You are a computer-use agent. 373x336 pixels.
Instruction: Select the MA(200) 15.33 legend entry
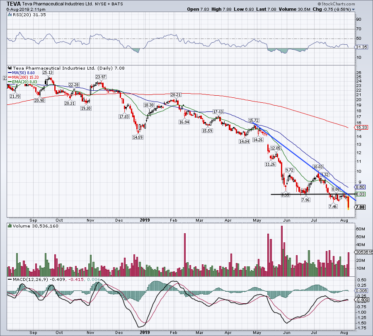click(x=23, y=77)
